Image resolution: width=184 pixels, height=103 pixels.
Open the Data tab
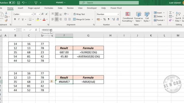(x=60, y=8)
